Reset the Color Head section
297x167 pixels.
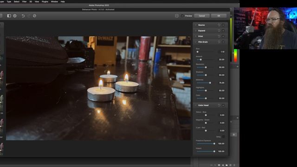click(219, 105)
